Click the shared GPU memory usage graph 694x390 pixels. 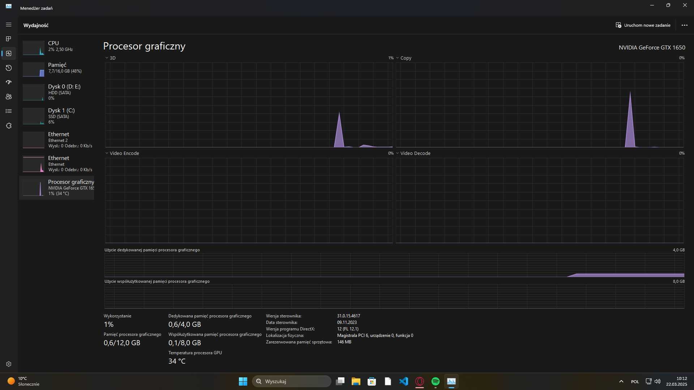pyautogui.click(x=394, y=296)
